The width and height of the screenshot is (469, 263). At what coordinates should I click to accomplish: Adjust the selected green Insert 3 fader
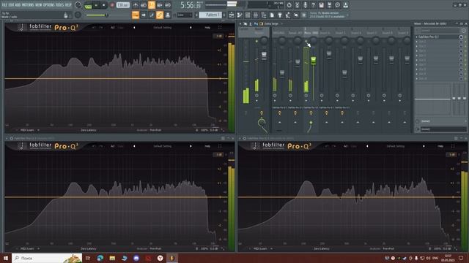[313, 60]
